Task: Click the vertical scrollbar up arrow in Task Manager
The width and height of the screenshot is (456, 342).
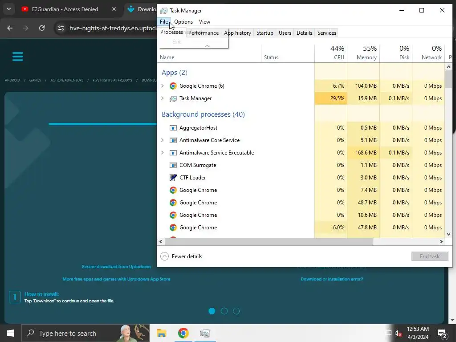Action: pyautogui.click(x=448, y=67)
